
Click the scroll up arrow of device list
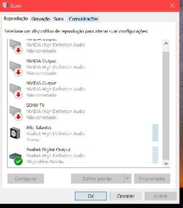pos(166,43)
